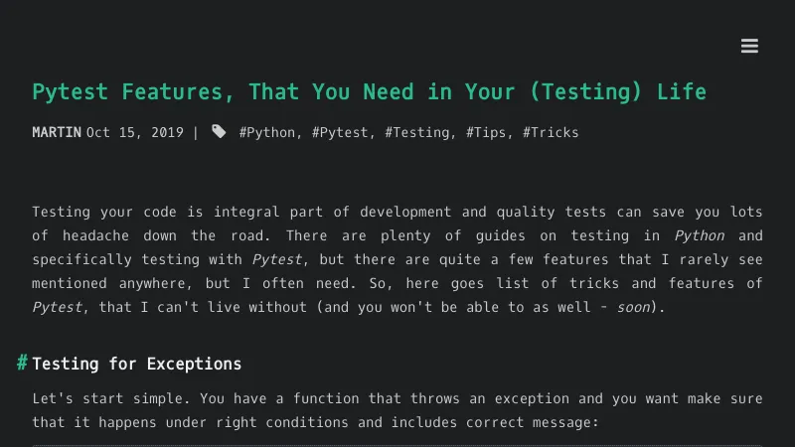Select the #Testing tag link
This screenshot has width=795, height=447.
(417, 132)
